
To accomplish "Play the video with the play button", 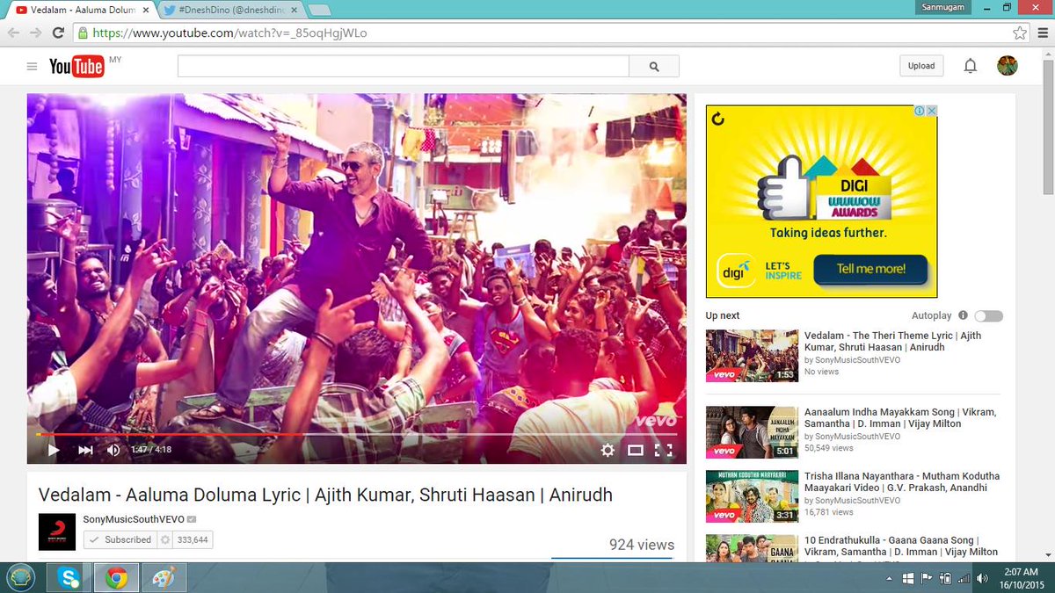I will pos(54,450).
